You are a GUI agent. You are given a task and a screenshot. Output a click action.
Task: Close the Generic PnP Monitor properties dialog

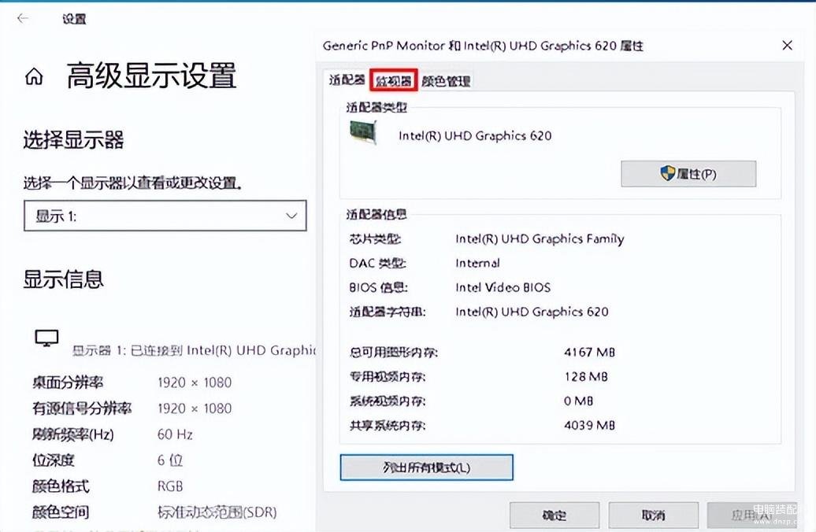787,46
